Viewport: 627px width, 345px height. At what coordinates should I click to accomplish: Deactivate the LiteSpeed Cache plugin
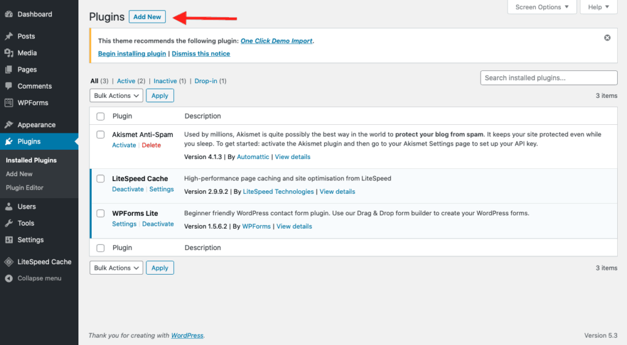pos(127,189)
